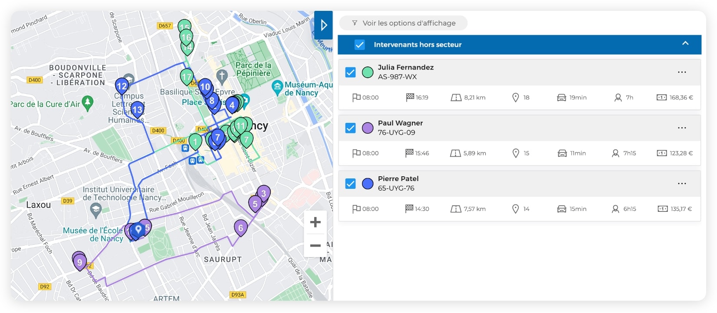
Task: Select blue map marker 13
Action: point(137,109)
